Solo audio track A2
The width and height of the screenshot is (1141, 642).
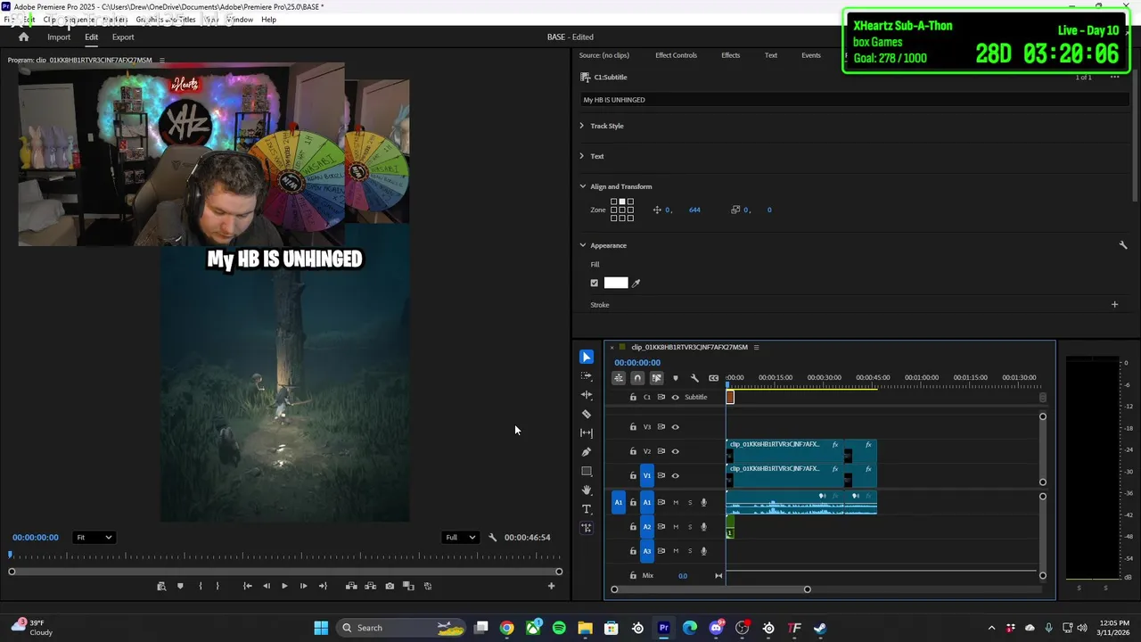point(689,527)
